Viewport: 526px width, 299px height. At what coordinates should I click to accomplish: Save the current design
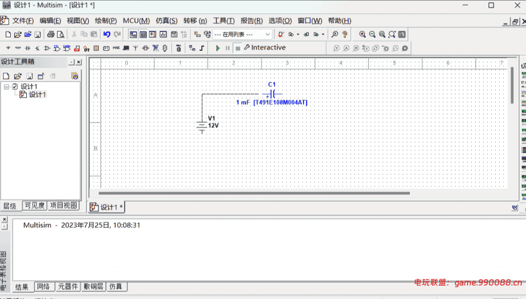point(37,34)
